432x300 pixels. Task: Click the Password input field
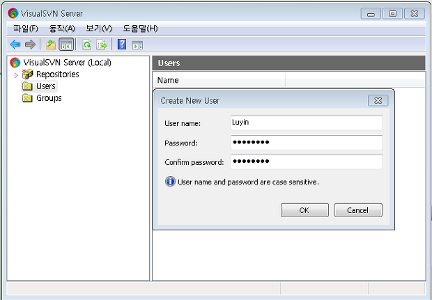click(x=307, y=143)
